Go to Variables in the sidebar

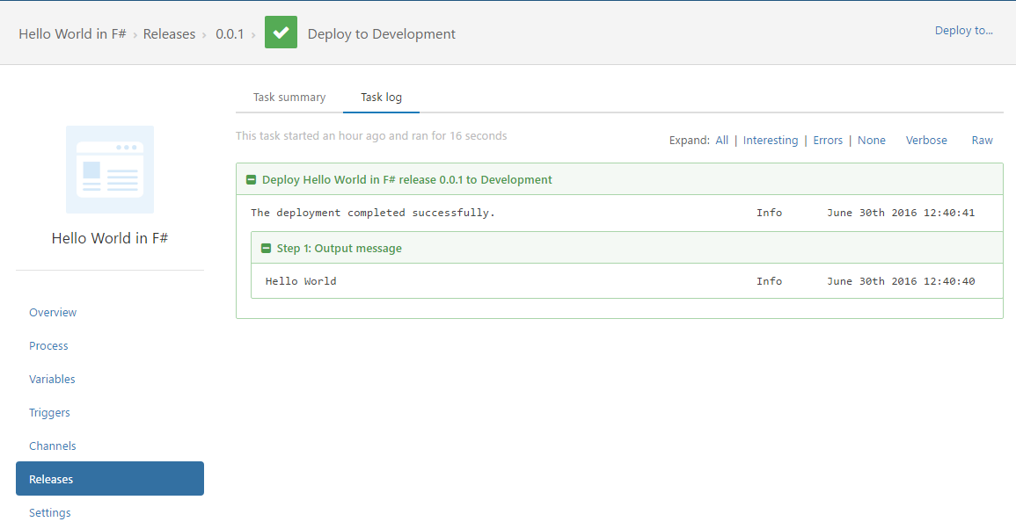pos(52,380)
